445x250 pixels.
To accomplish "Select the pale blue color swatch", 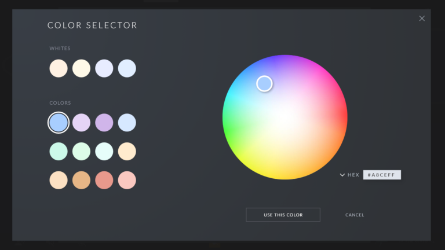I will tap(127, 123).
